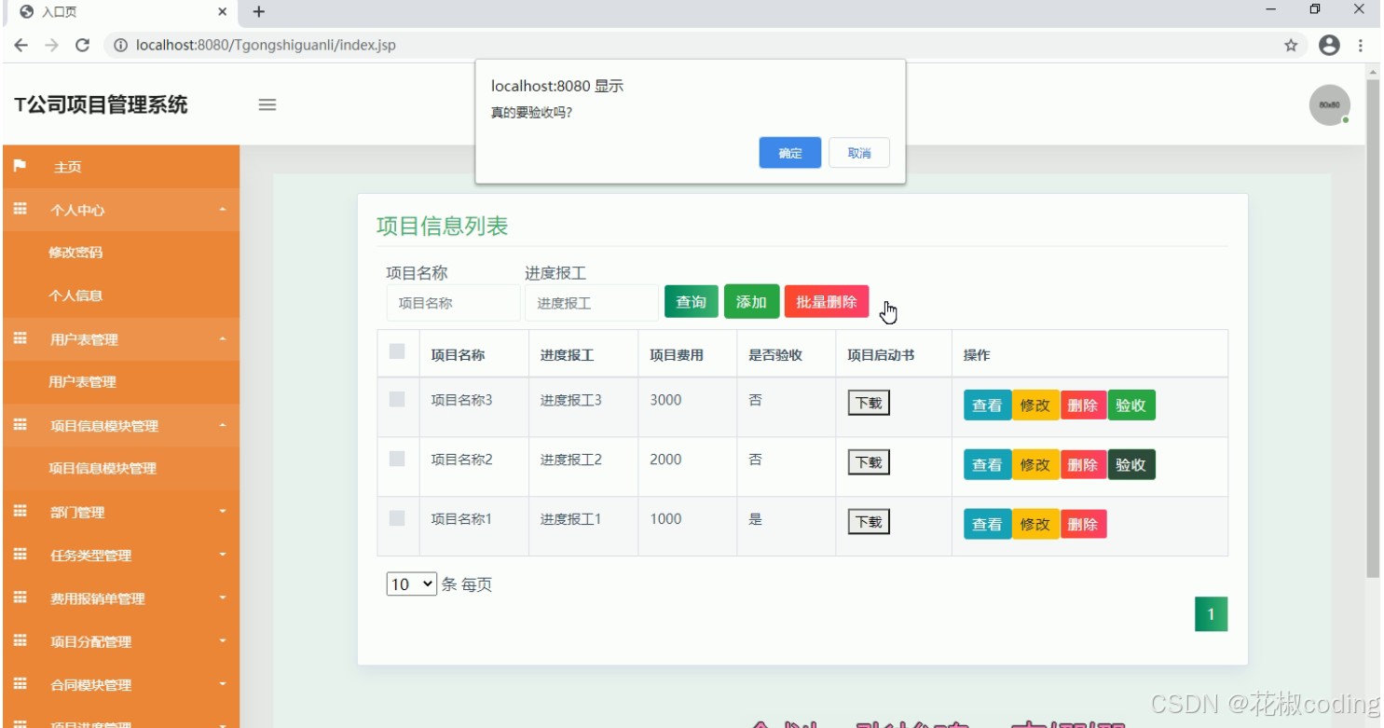The width and height of the screenshot is (1384, 728).
Task: Select the 主页 flag icon in sidebar
Action: [21, 166]
